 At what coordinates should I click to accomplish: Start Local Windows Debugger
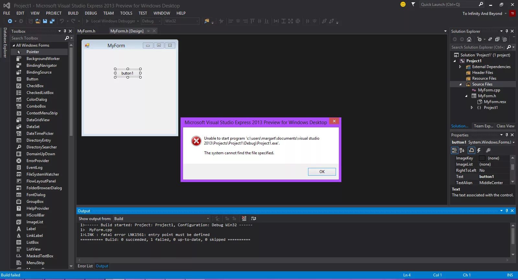110,21
